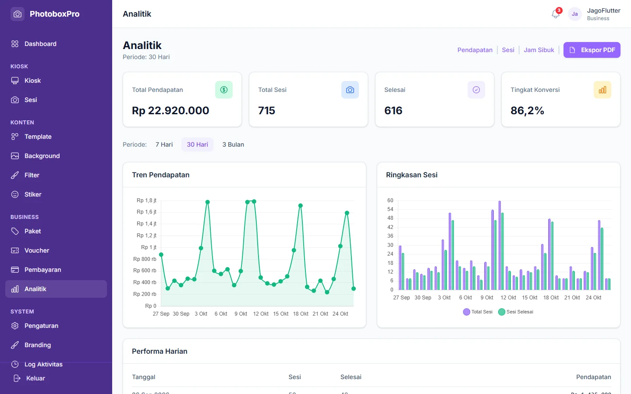Click the Total Pendapatan dollar icon

point(224,90)
